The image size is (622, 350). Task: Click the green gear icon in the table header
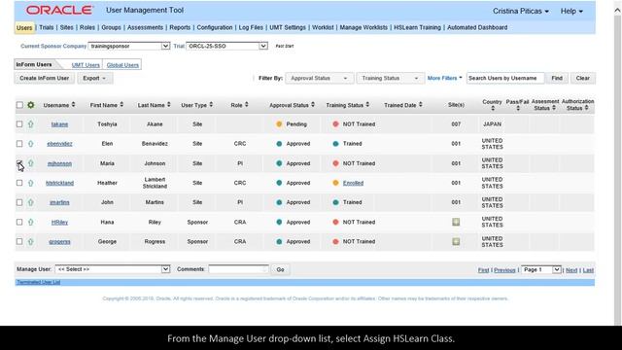click(30, 105)
